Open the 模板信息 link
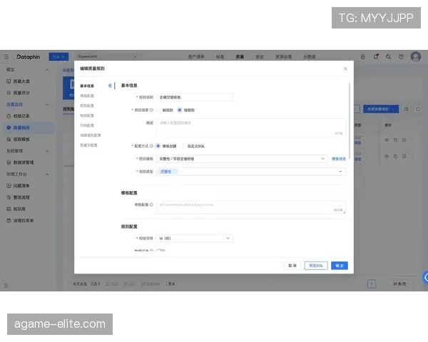428x342 pixels. 339,159
